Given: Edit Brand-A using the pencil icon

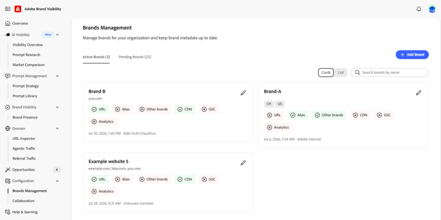Looking at the screenshot, I should tap(419, 93).
